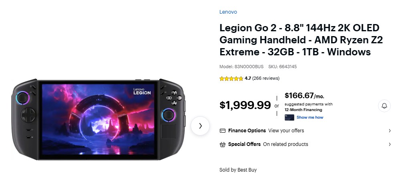
Task: Click the bell price alert icon
Action: [x=384, y=106]
